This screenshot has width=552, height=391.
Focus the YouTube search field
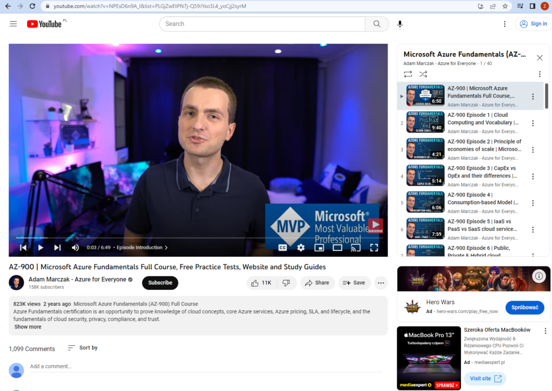(263, 24)
